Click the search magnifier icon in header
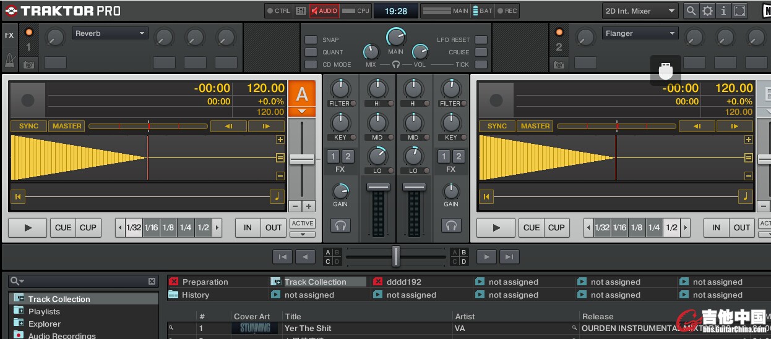 [x=691, y=10]
